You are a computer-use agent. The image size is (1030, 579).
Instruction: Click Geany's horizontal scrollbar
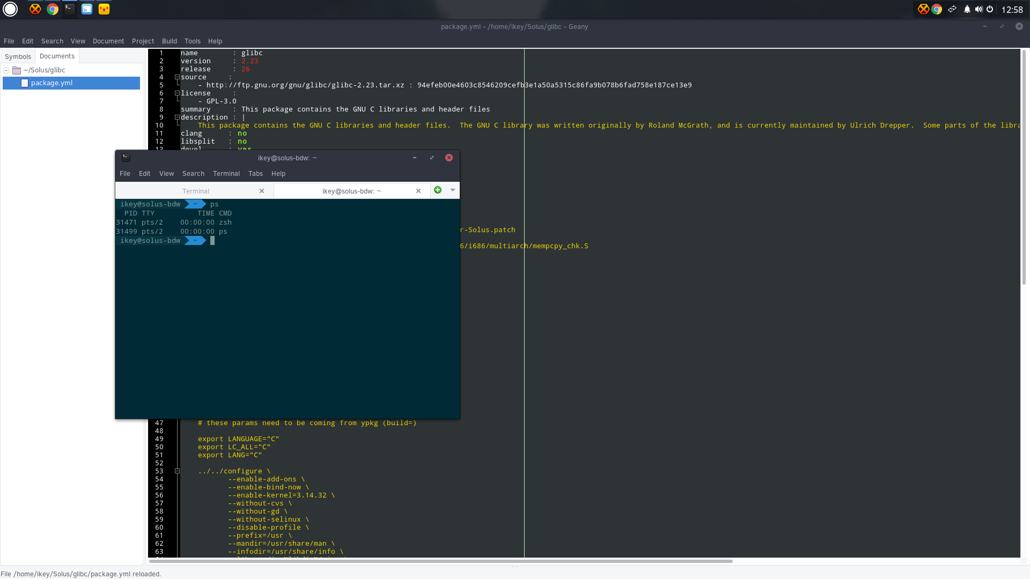tap(440, 561)
